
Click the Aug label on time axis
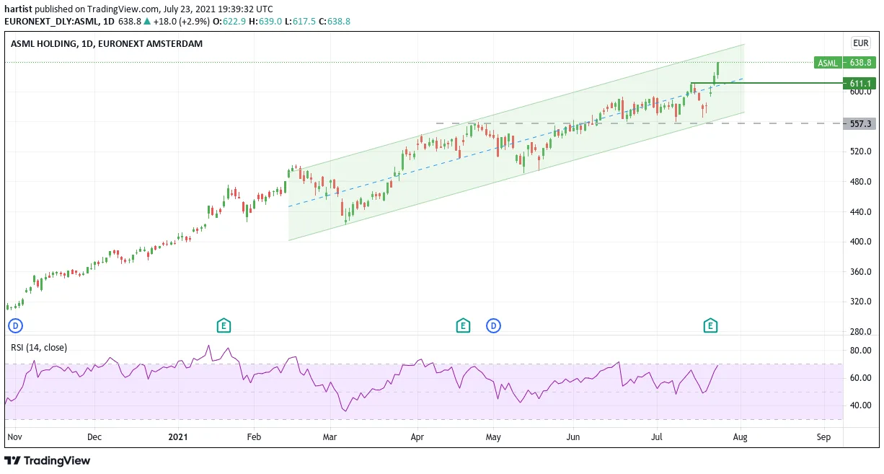[x=741, y=437]
